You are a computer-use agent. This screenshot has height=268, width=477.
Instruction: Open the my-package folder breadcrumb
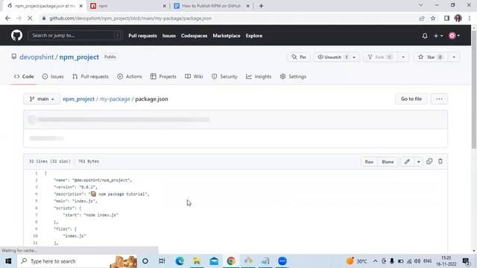tap(115, 99)
